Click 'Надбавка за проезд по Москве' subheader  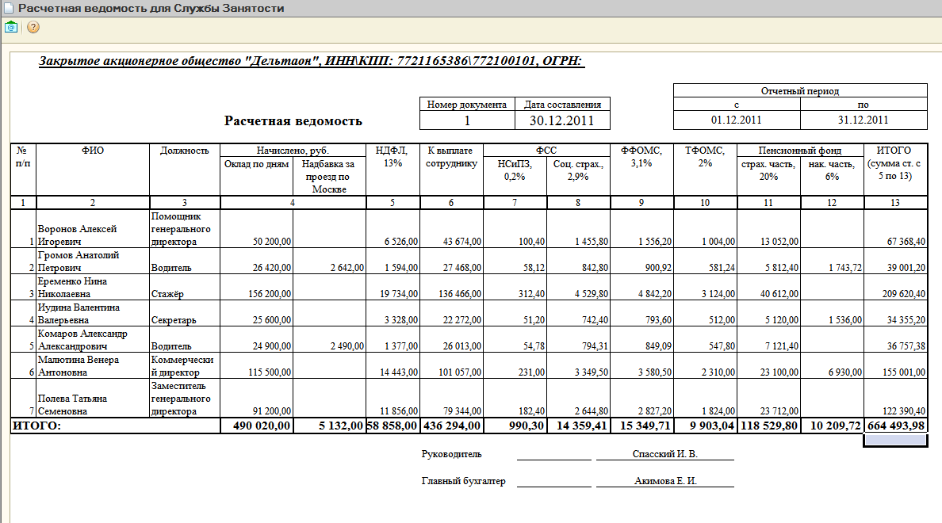(x=329, y=177)
